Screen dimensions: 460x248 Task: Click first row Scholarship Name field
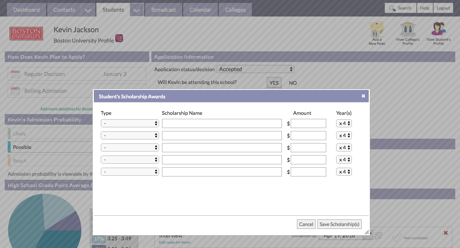point(222,124)
